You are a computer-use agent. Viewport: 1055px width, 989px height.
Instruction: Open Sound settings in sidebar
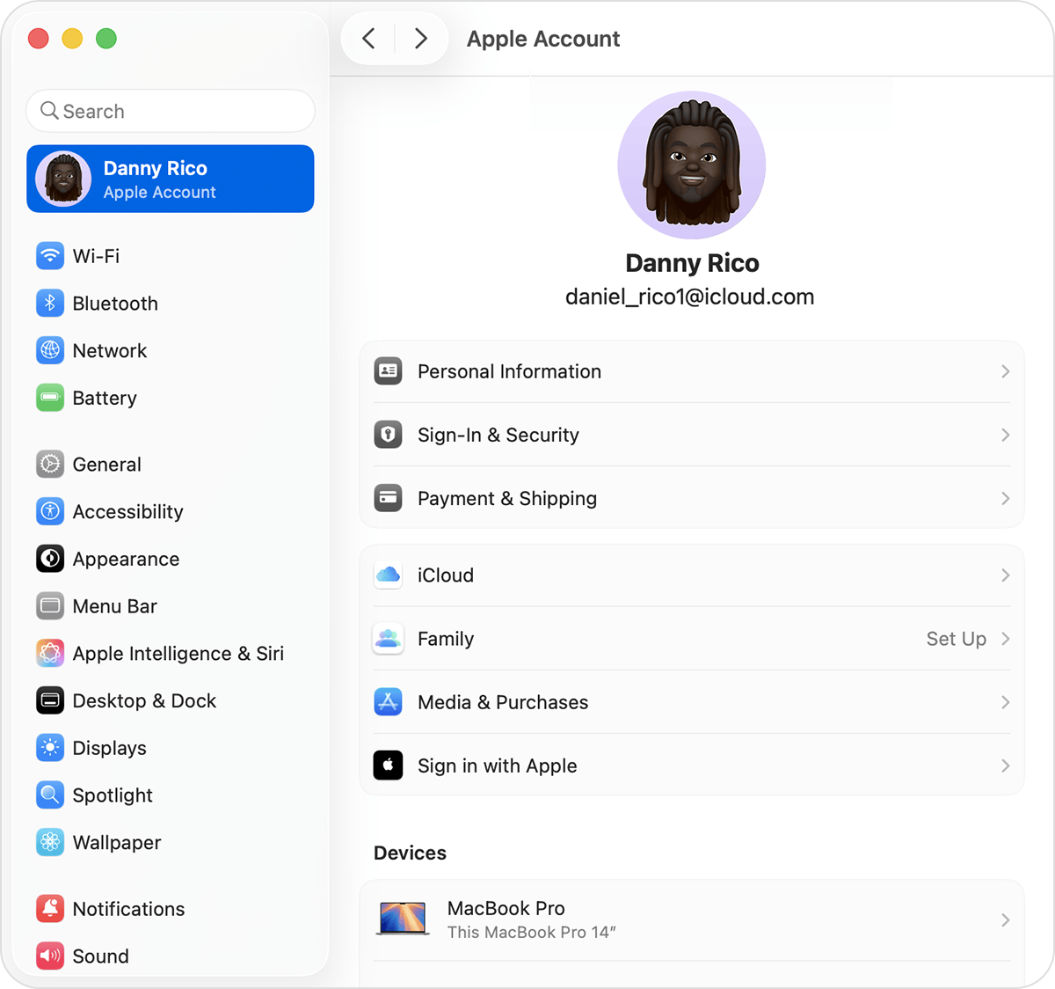[50, 956]
